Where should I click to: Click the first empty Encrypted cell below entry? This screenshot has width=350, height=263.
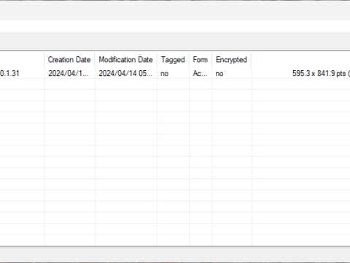[232, 84]
